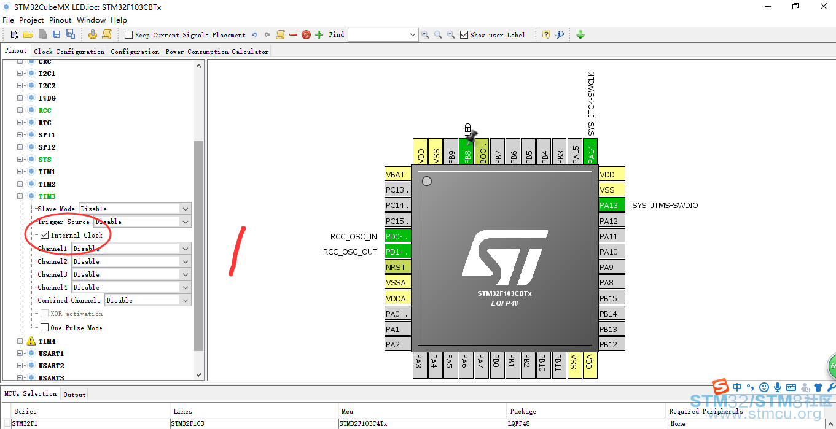Screen dimensions: 836x429
Task: Click pin PB8 labeled LED
Action: (467, 151)
